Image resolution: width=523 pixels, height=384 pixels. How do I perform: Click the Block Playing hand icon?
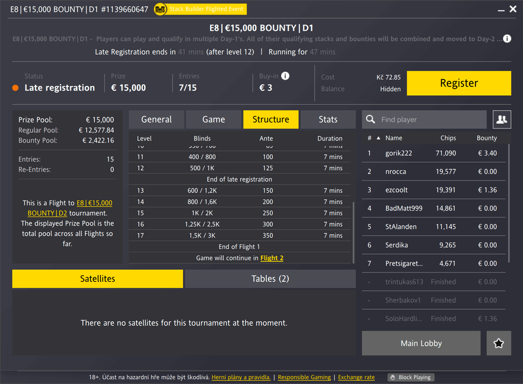(393, 377)
